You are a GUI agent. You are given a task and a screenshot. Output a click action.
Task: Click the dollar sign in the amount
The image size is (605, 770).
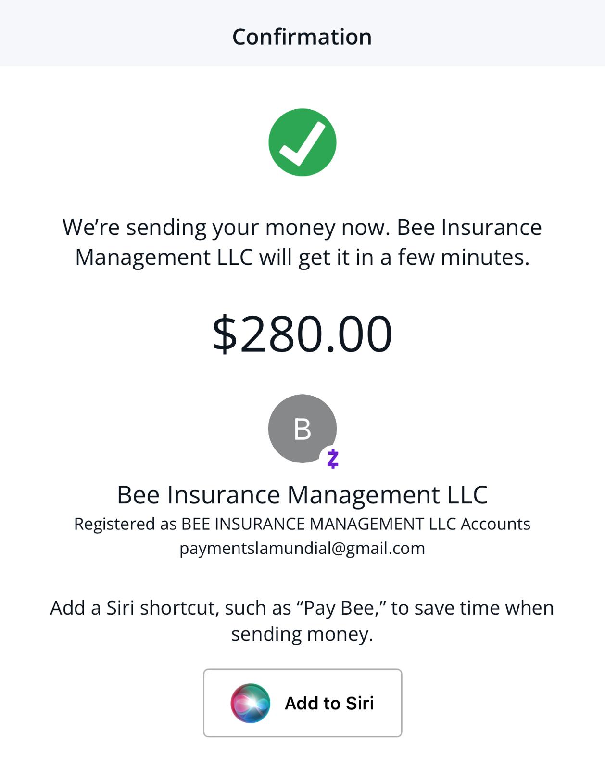click(x=225, y=334)
